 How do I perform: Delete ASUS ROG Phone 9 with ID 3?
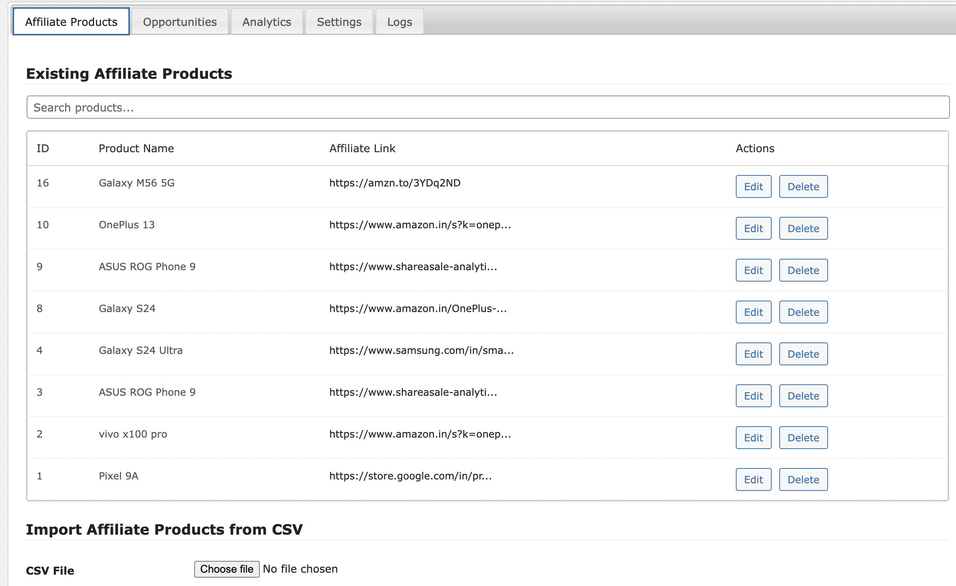803,396
